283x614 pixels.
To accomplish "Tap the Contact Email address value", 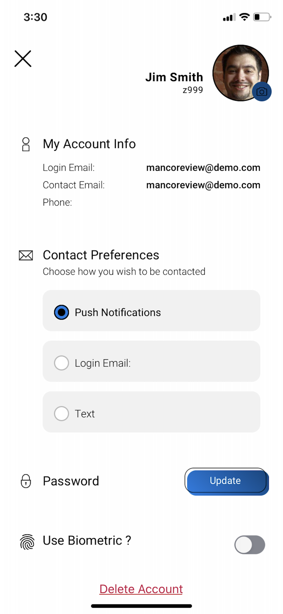I will (x=203, y=185).
